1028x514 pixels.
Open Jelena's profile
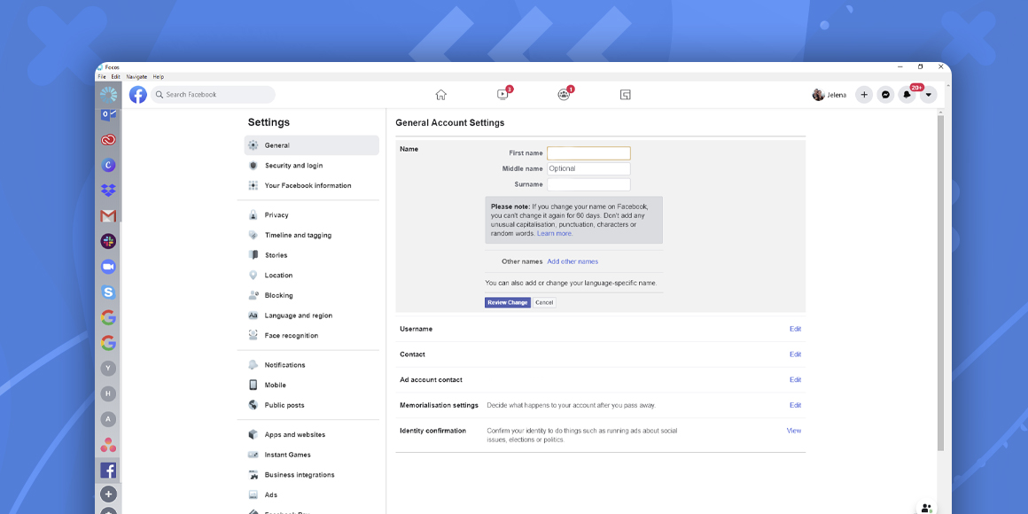coord(829,95)
